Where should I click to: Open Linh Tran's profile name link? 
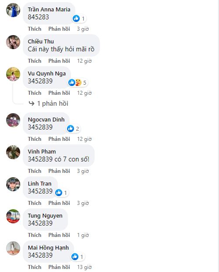(x=40, y=183)
